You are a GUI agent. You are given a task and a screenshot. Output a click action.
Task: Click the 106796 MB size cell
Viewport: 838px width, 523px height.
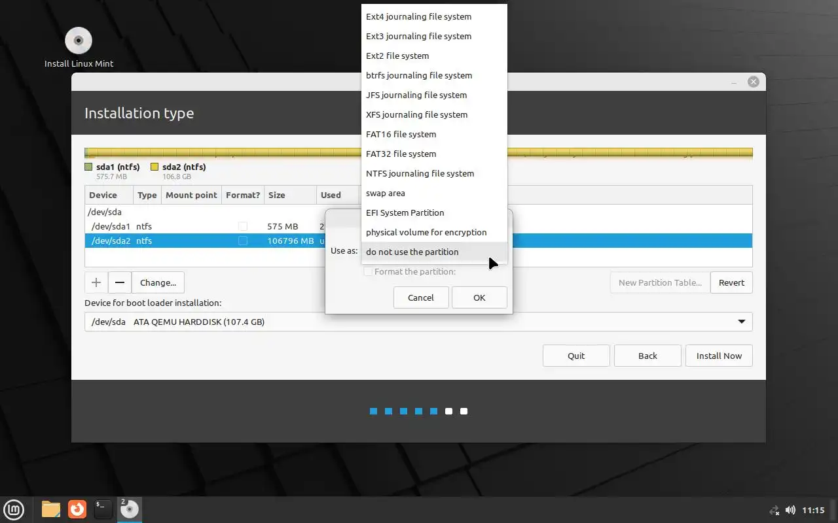click(x=291, y=241)
